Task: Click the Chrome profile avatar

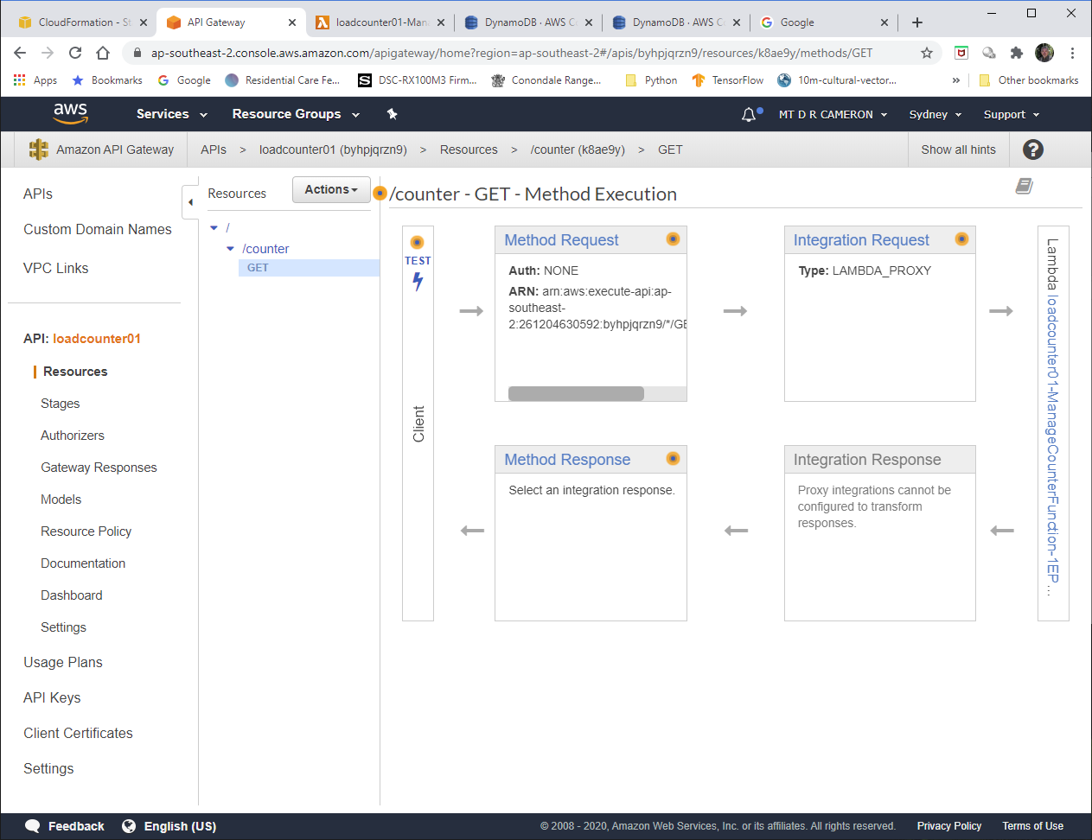Action: 1044,53
